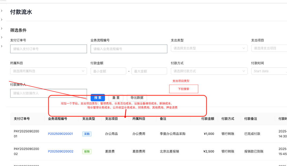This screenshot has width=287, height=166.
Task: Click the 最大金额 amount input
Action: [149, 71]
